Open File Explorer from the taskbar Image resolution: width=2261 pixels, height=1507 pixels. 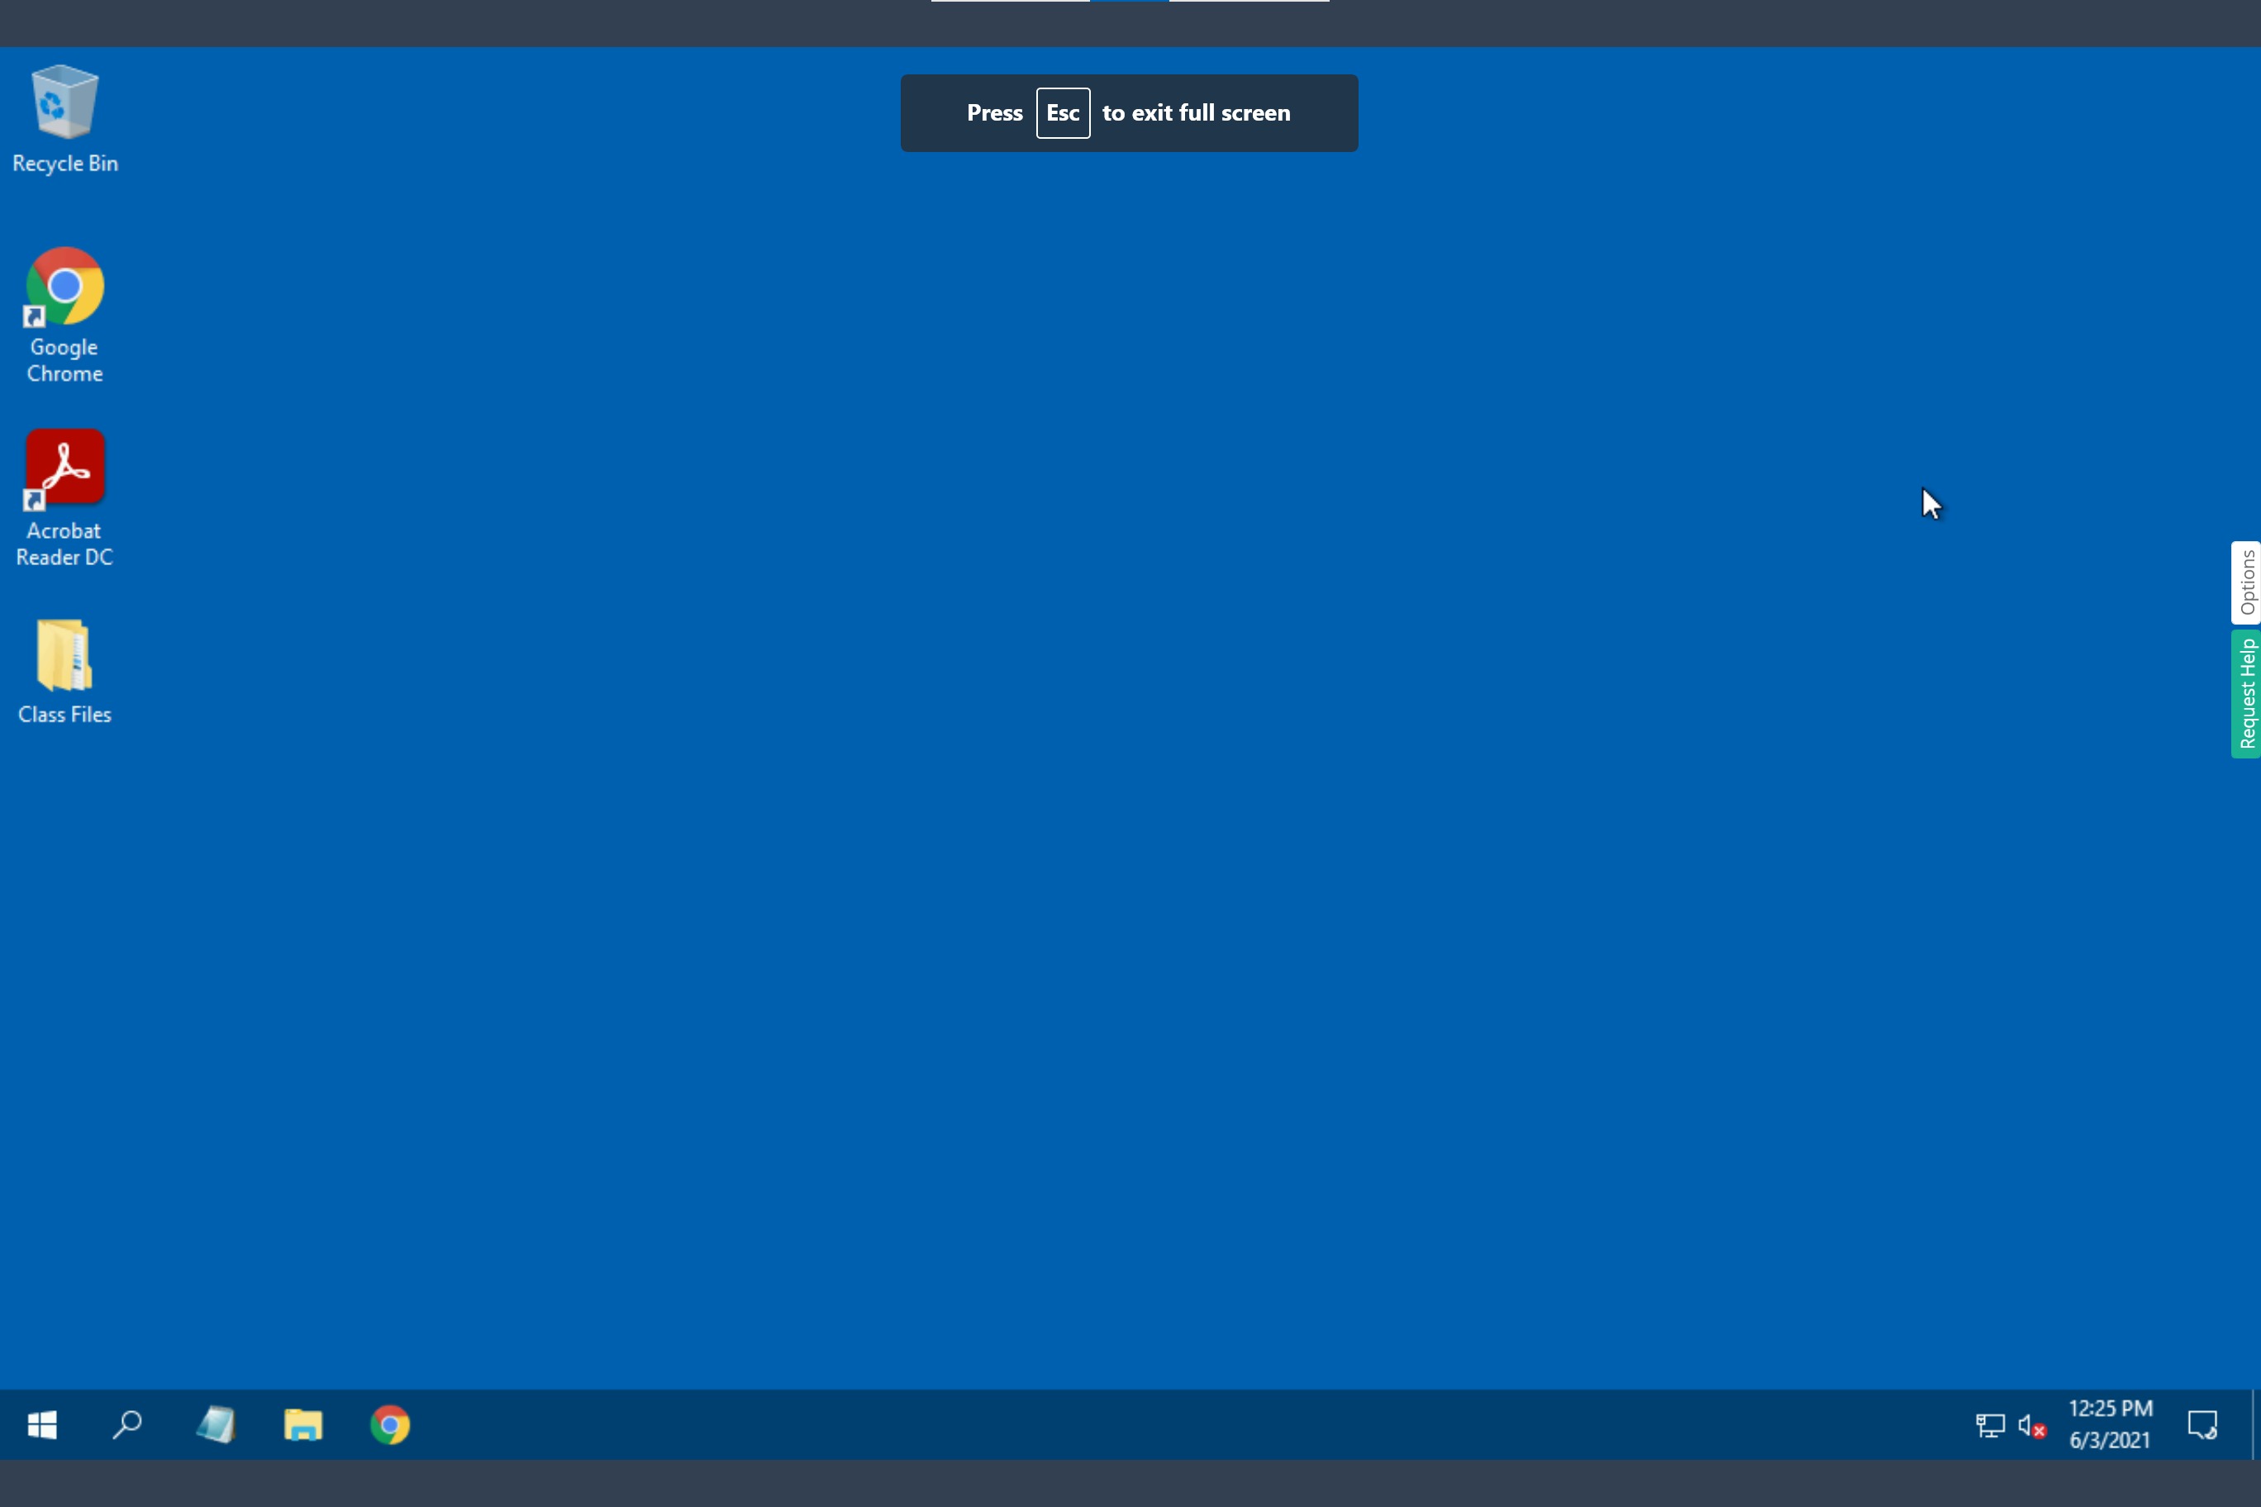(x=302, y=1424)
